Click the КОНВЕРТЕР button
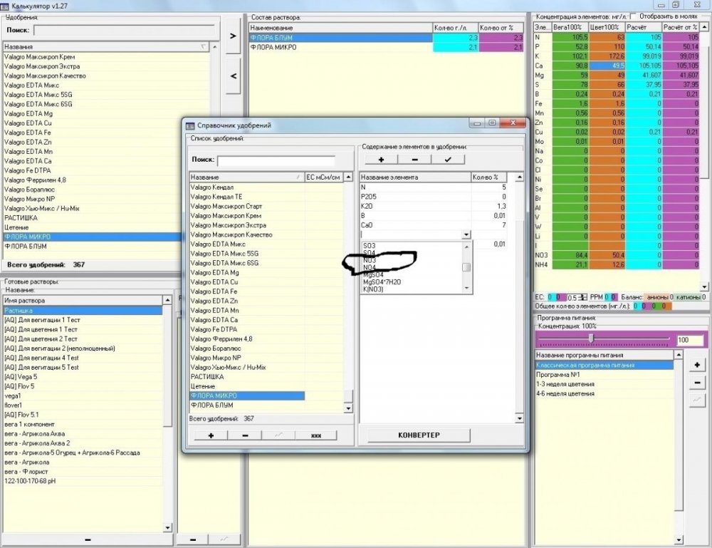 tap(419, 435)
